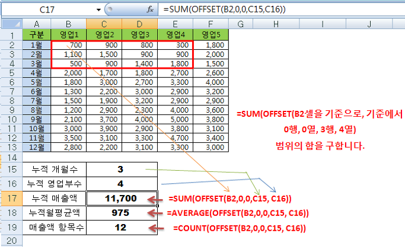This screenshot has width=405, height=249.
Task: Click cell E10 containing 5,000
Action: point(175,119)
